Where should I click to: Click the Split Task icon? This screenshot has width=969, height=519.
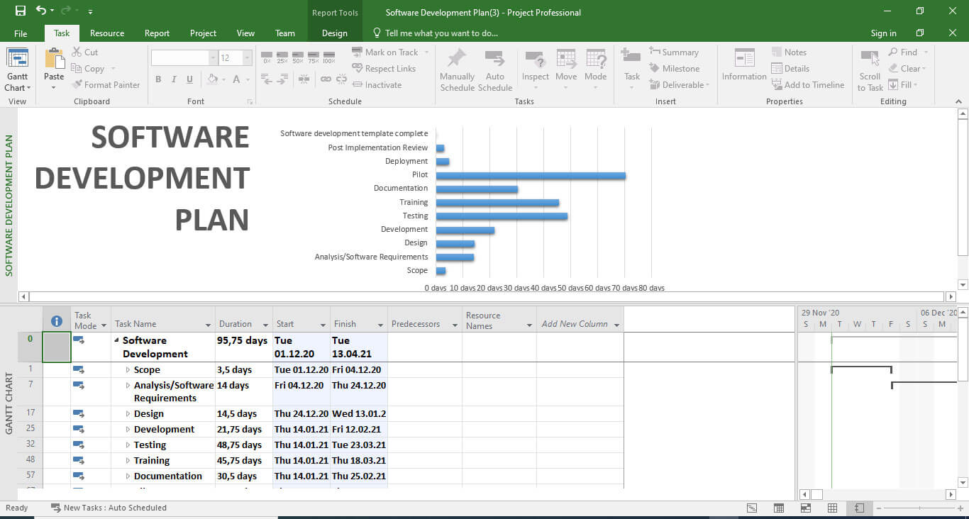click(304, 79)
